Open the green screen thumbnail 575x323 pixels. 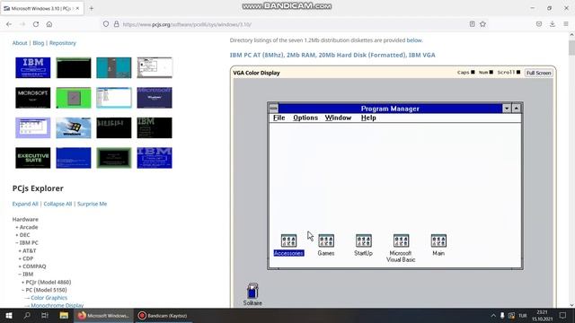point(74,98)
